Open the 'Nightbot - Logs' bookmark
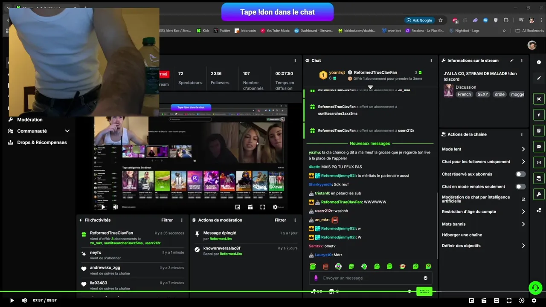 [464, 31]
